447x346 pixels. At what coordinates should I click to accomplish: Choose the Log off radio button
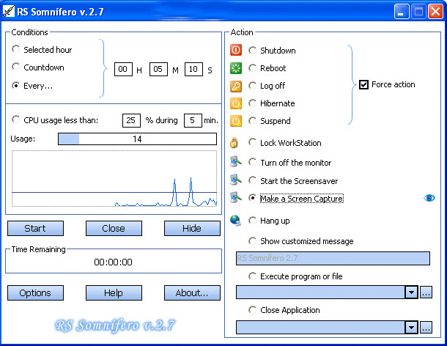click(252, 86)
